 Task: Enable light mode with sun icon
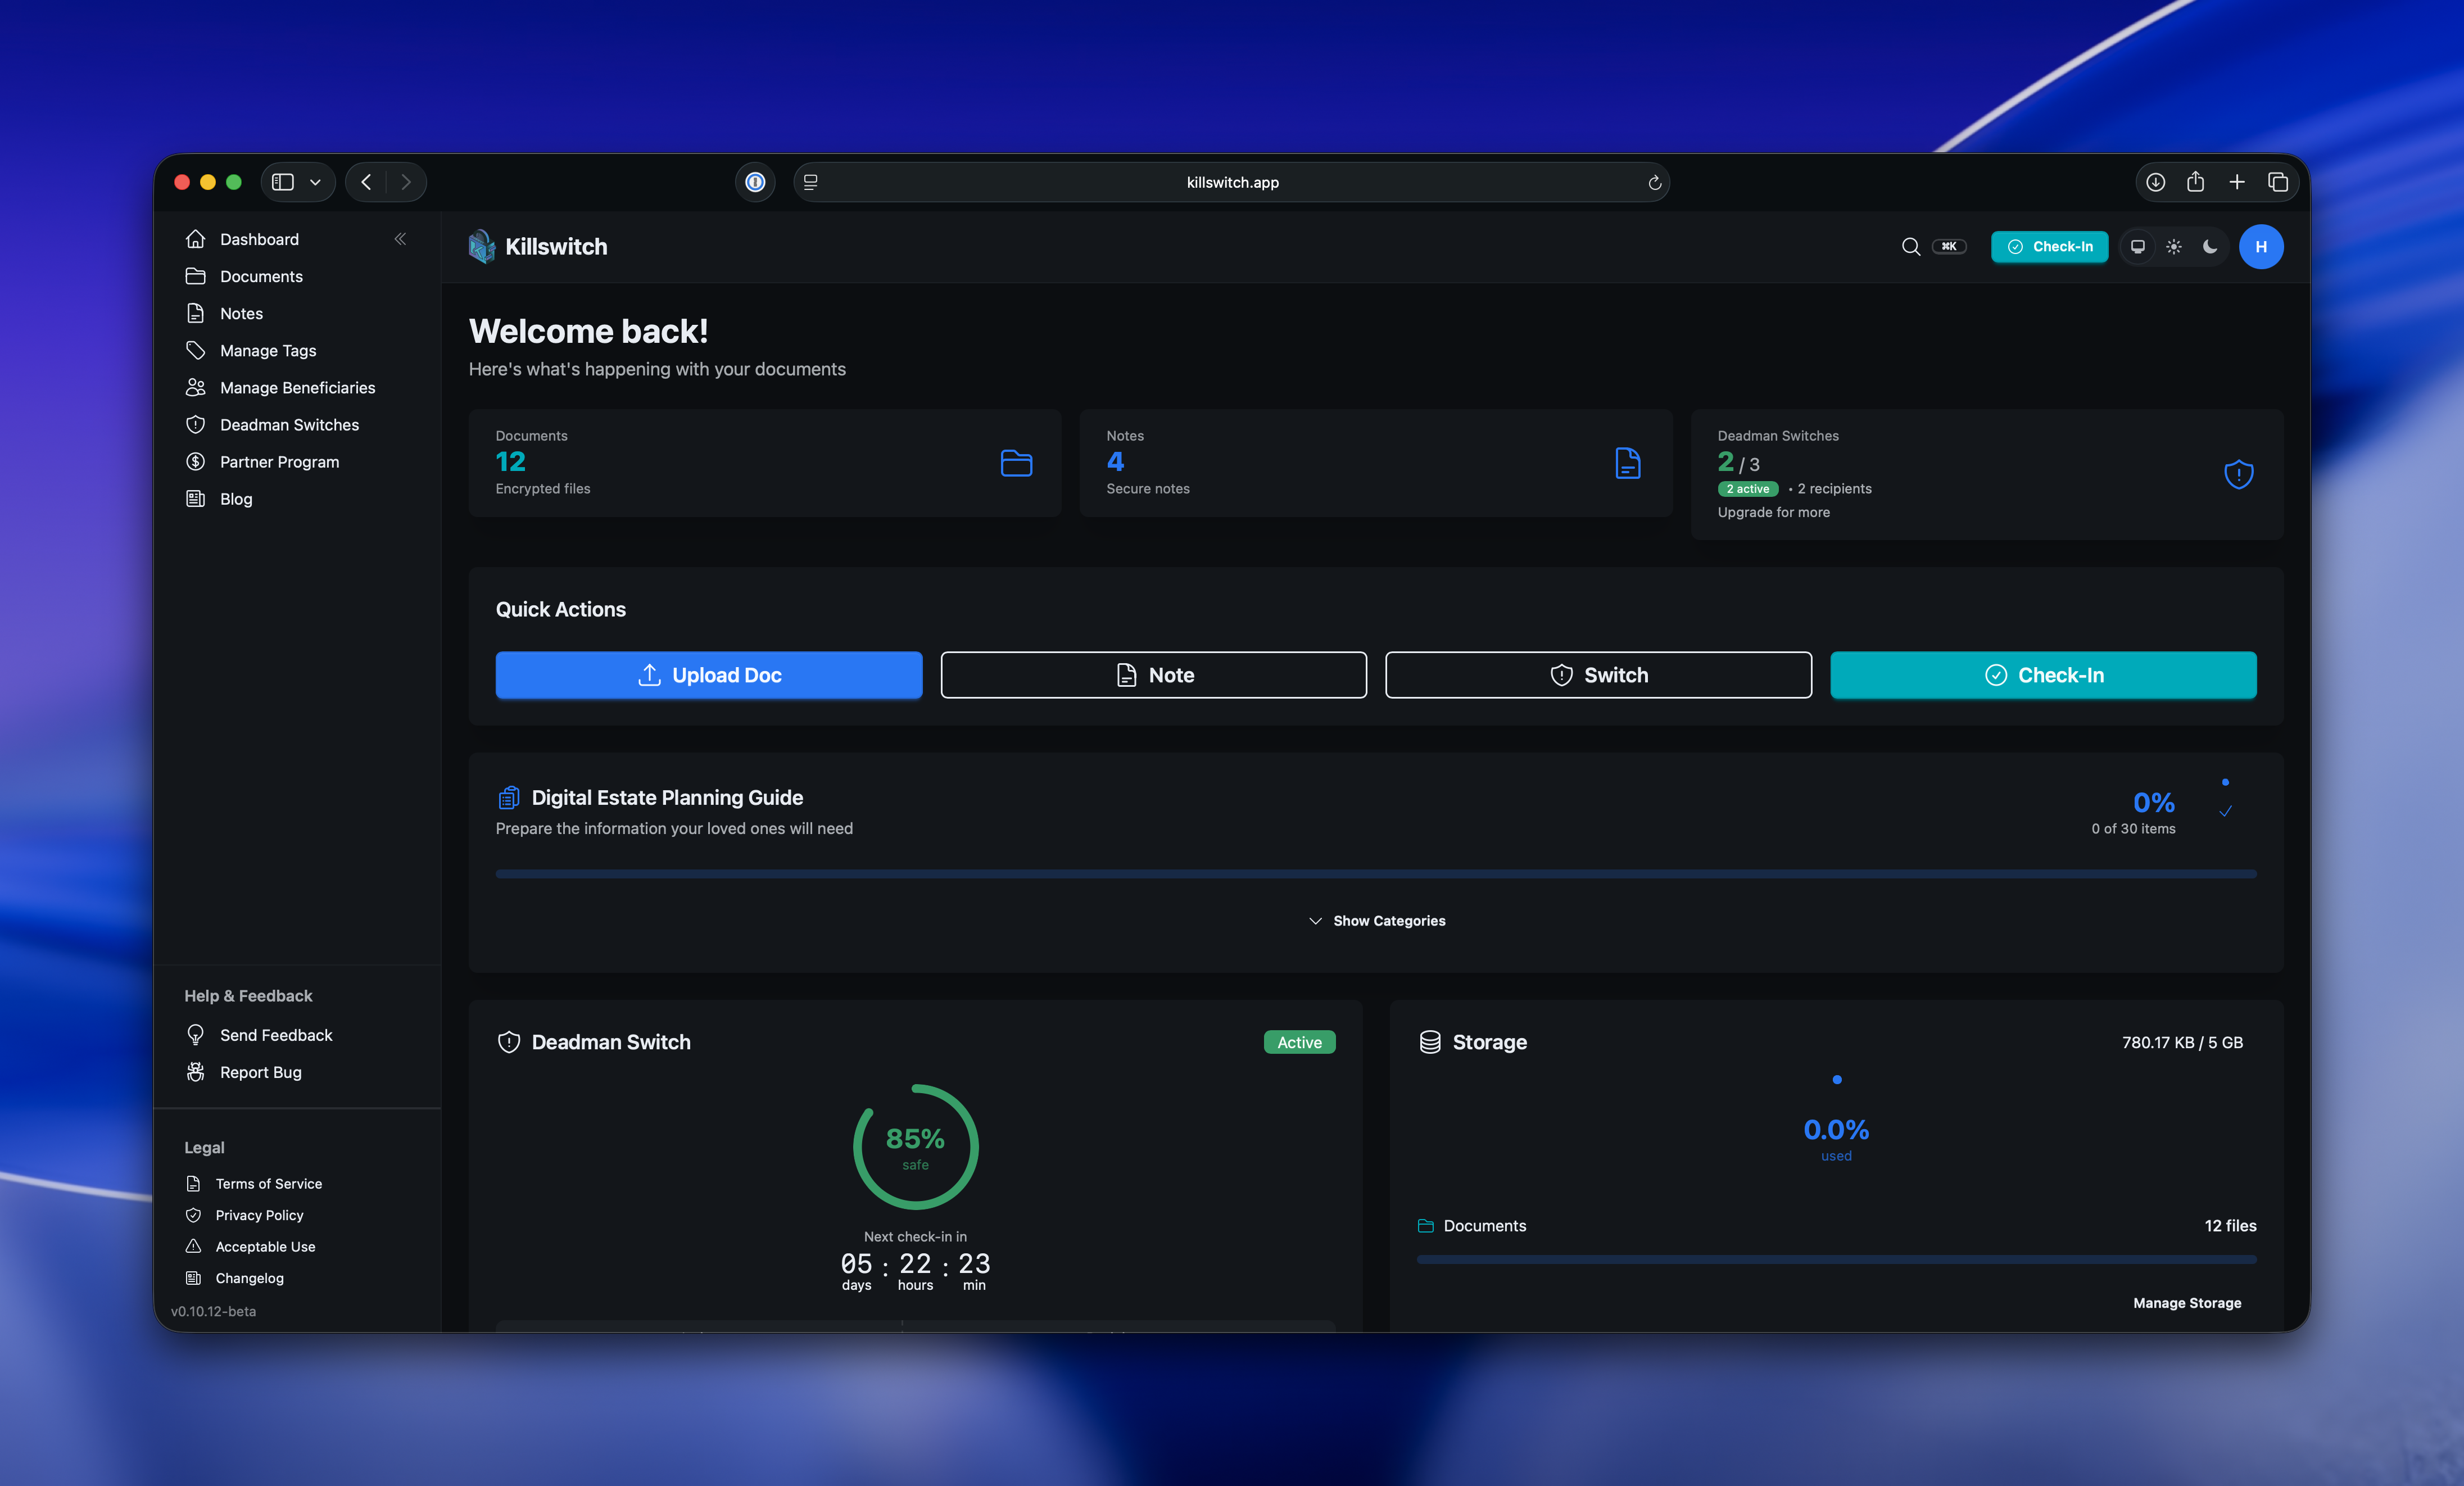click(2174, 247)
